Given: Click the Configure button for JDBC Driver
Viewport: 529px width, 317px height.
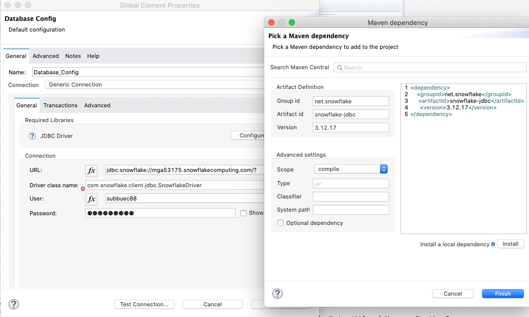Looking at the screenshot, I should pos(248,135).
